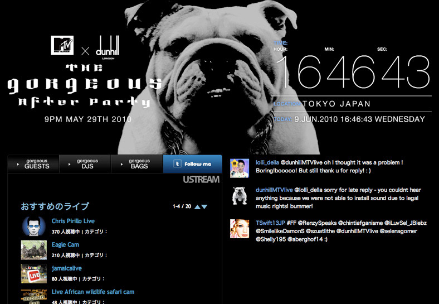Click the MTV logo
Viewport: 439px width, 304px height.
pyautogui.click(x=62, y=45)
